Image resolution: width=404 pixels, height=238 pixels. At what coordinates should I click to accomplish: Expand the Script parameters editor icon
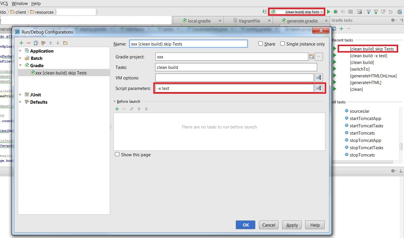tap(319, 88)
